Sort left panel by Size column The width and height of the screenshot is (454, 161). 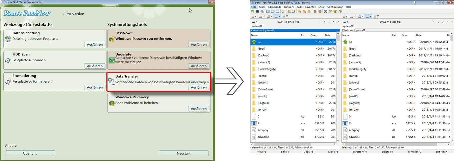(x=313, y=35)
